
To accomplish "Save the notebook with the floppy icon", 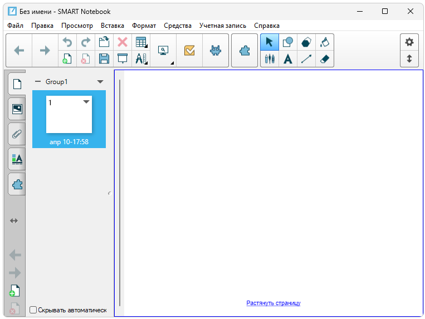I will tap(104, 58).
